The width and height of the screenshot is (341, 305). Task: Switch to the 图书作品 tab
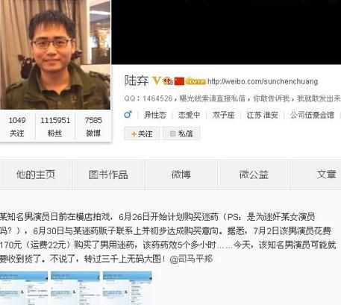(x=108, y=174)
